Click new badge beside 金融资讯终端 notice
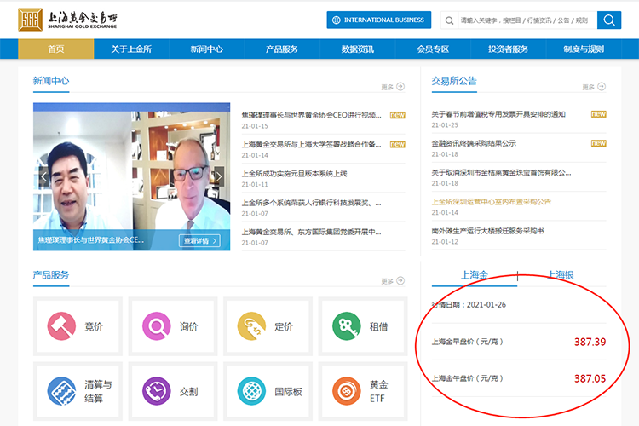Screen dimensions: 639x426 tap(599, 143)
